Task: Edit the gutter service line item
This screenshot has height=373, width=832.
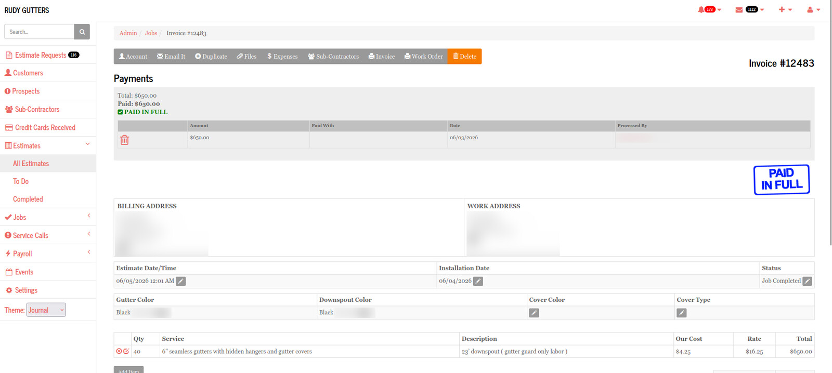Action: (126, 351)
